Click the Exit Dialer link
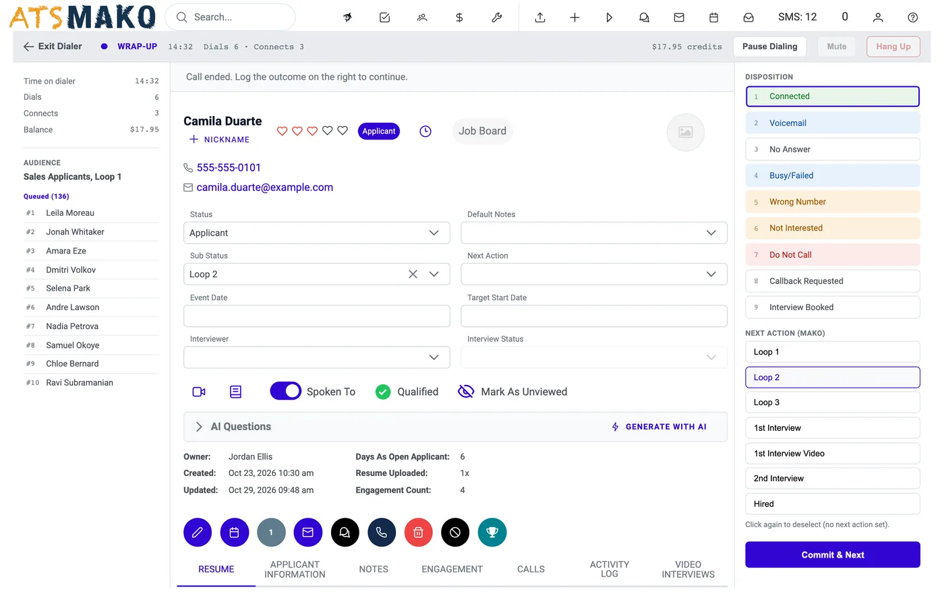 coord(53,47)
